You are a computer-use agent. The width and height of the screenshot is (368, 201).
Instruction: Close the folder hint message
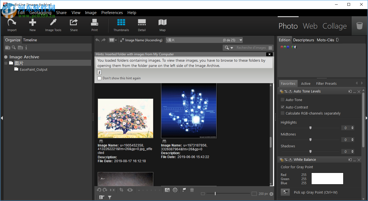(269, 54)
